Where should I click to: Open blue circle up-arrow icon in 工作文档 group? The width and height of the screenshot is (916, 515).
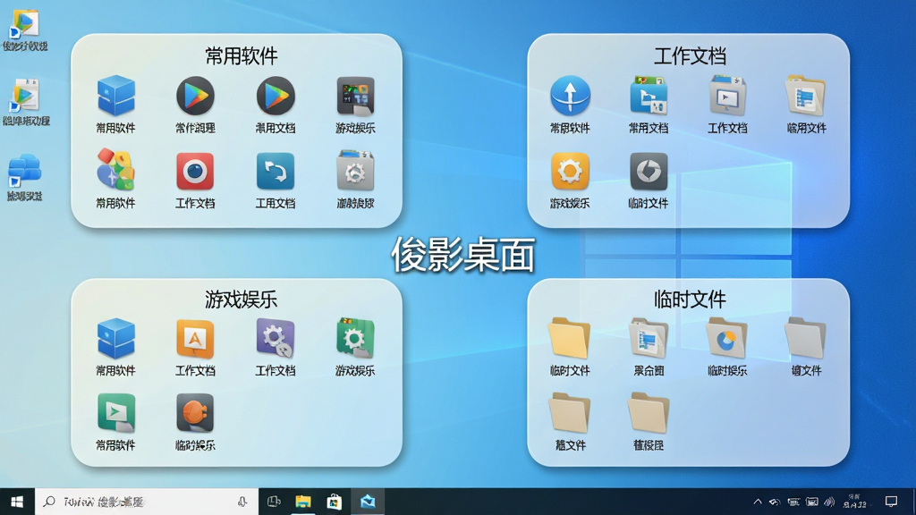(x=570, y=95)
